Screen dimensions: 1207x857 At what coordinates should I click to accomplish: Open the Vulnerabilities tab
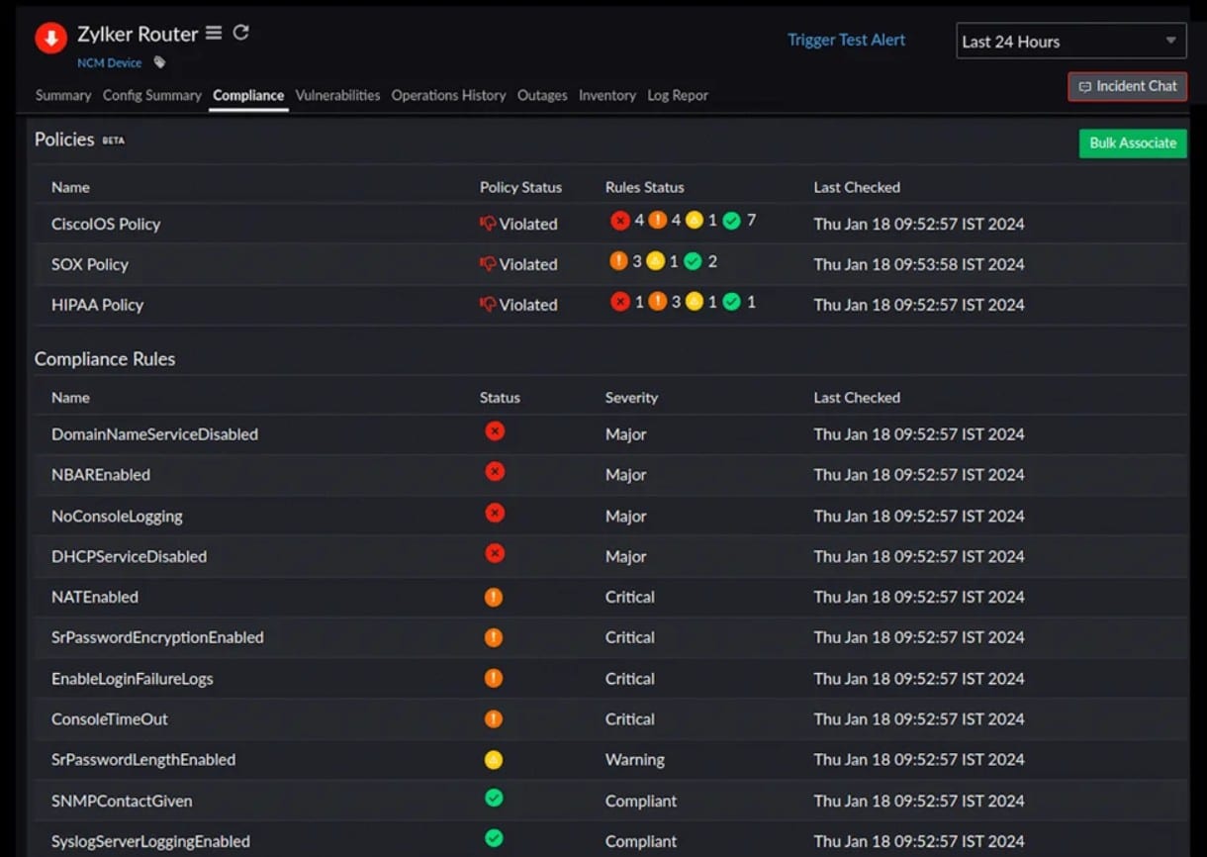337,95
